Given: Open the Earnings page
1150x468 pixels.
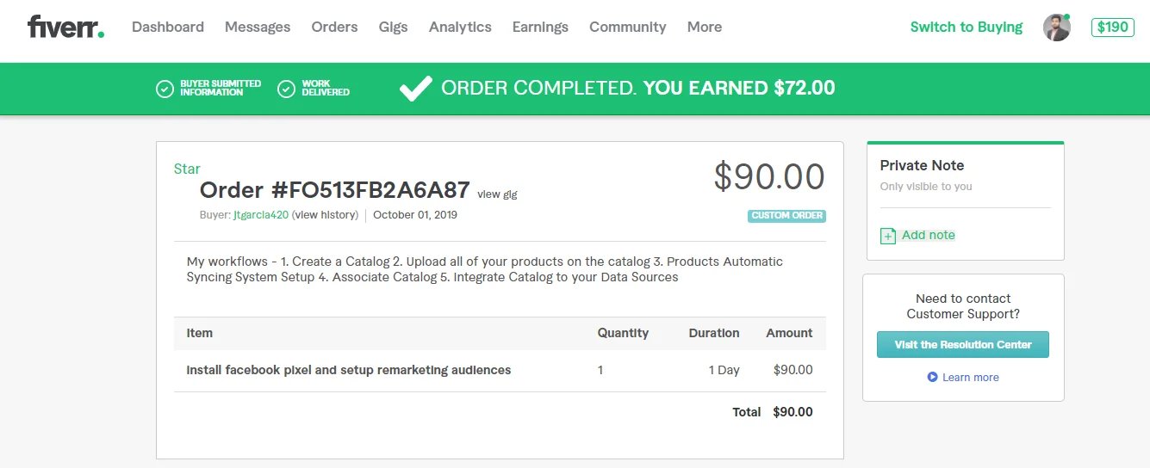Looking at the screenshot, I should pos(540,27).
